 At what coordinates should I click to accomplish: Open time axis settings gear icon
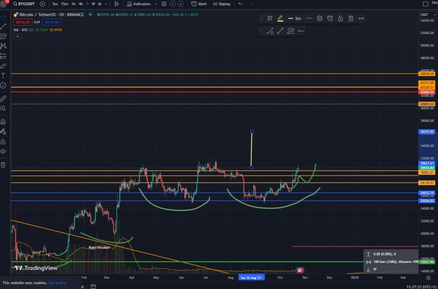point(428,278)
